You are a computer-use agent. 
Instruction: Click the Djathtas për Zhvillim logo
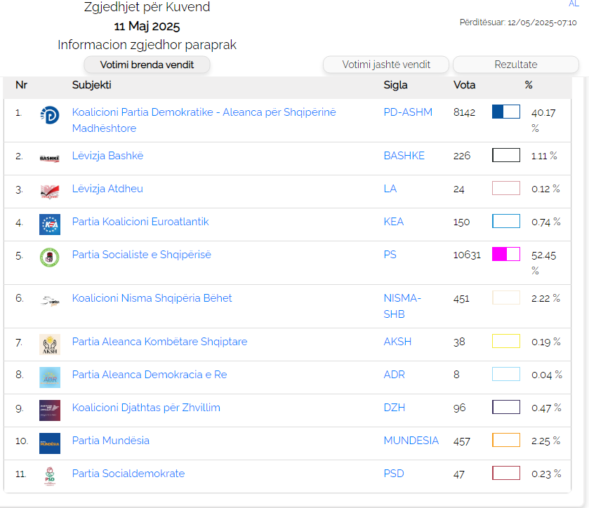click(50, 410)
